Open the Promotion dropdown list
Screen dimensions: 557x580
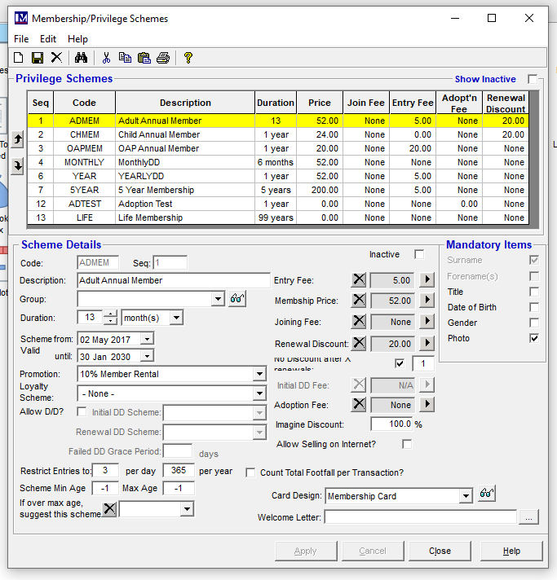click(259, 374)
